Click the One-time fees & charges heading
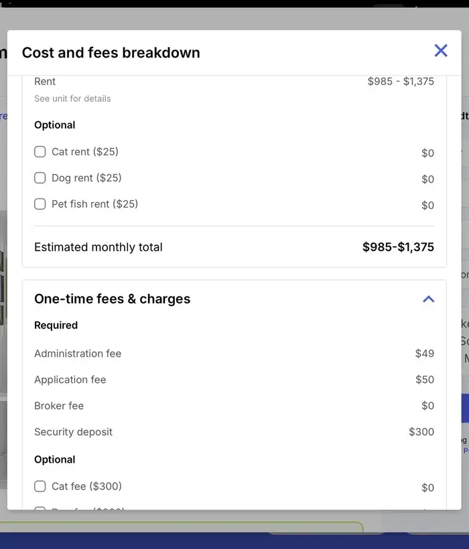The width and height of the screenshot is (469, 549). 113,299
